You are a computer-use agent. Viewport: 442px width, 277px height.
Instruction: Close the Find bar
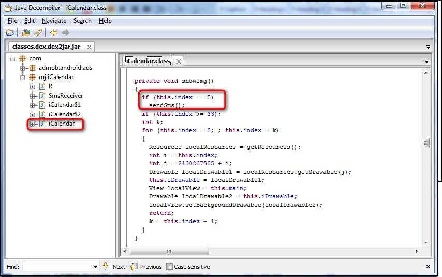[428, 267]
